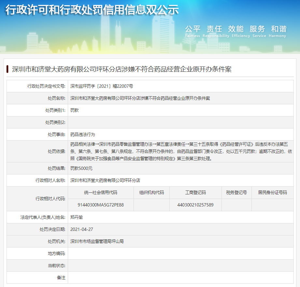Image resolution: width=300 pixels, height=287 pixels.
Task: Click the column header 工商登记码
Action: [x=195, y=192]
